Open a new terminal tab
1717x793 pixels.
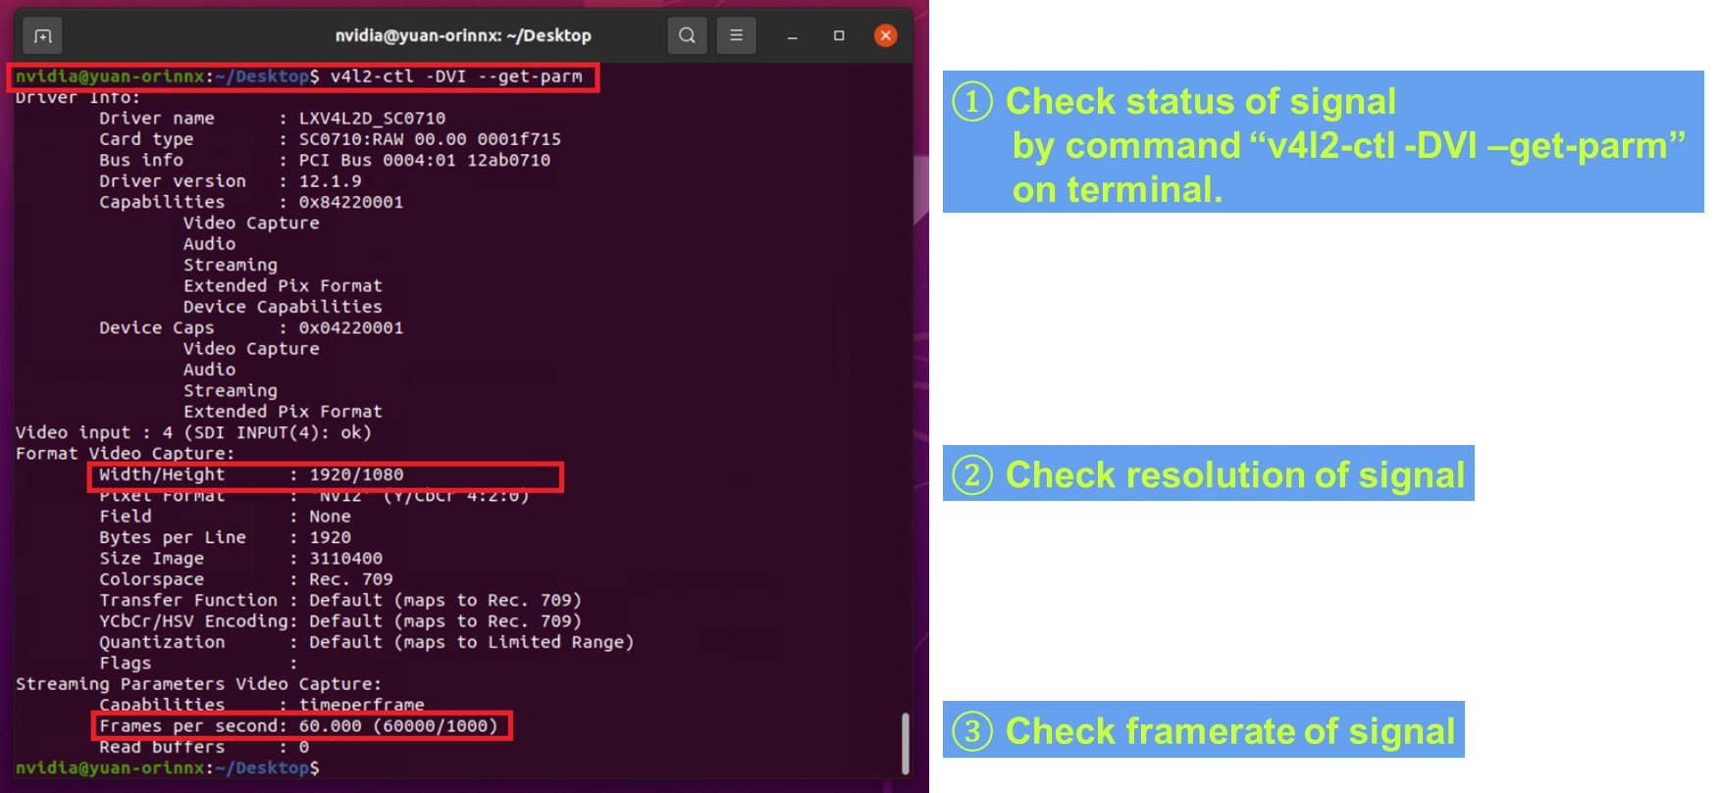tap(42, 36)
